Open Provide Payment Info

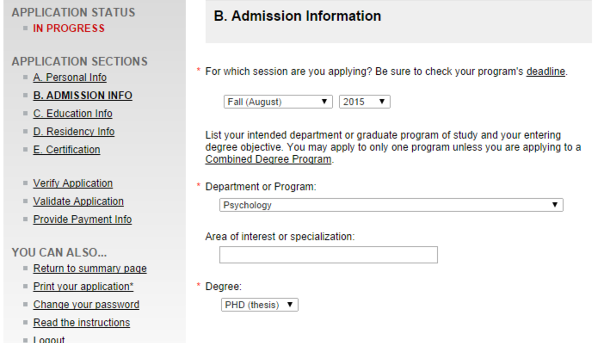click(x=82, y=219)
